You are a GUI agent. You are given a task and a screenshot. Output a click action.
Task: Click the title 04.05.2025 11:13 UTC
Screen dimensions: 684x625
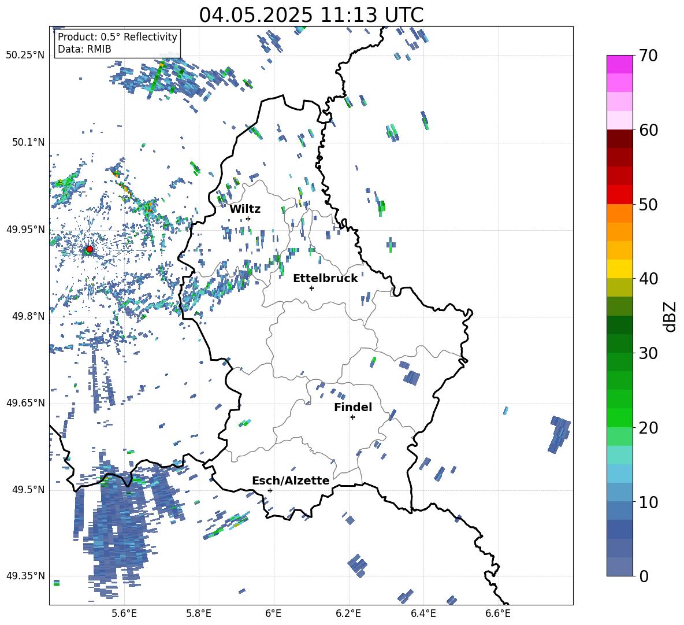coord(311,15)
